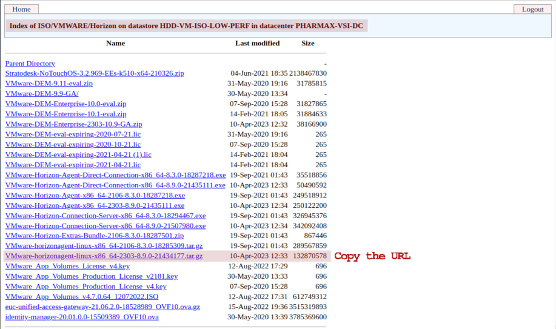The image size is (556, 329).
Task: Download VMware-DEM-Enterprise-10.0-eval.zip
Action: 65,104
